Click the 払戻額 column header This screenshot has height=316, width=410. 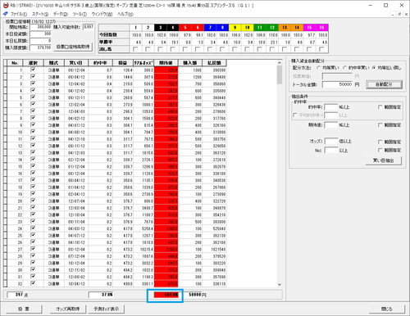pyautogui.click(x=214, y=63)
